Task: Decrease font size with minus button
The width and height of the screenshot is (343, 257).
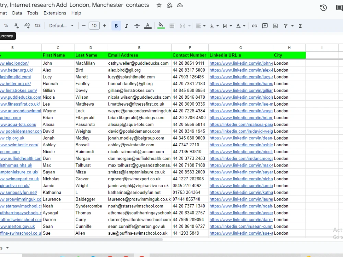Action: (84, 26)
